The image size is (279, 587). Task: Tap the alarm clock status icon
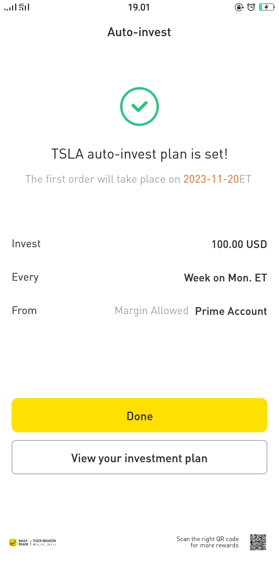tap(251, 7)
